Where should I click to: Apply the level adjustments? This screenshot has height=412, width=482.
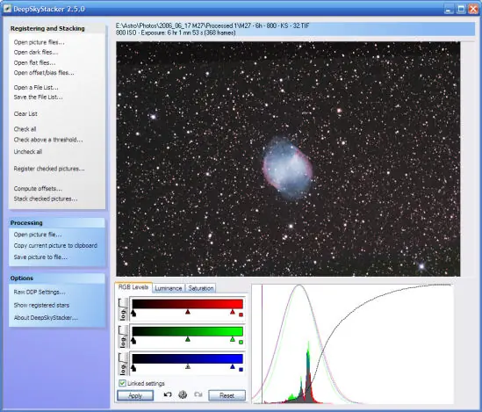pyautogui.click(x=135, y=395)
